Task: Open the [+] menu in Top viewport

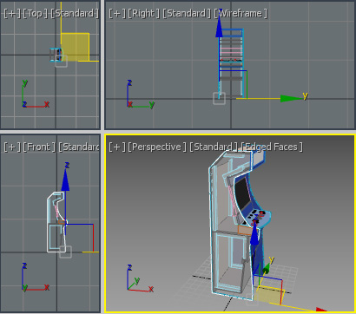Action: pyautogui.click(x=12, y=13)
